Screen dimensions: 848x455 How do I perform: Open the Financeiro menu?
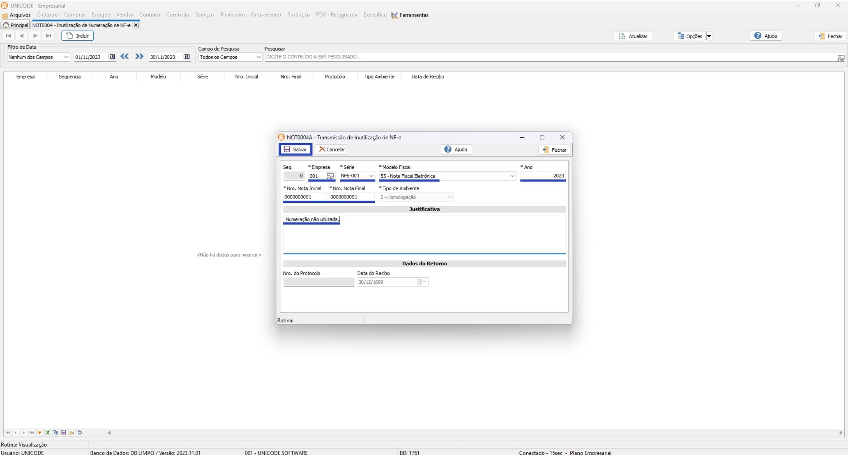point(232,15)
